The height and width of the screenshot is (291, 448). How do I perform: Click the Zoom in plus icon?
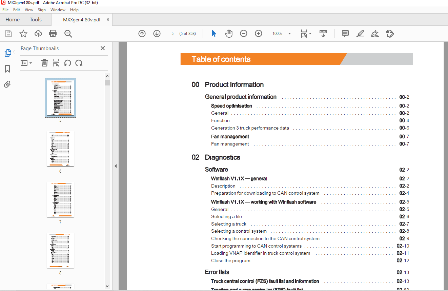(x=259, y=34)
